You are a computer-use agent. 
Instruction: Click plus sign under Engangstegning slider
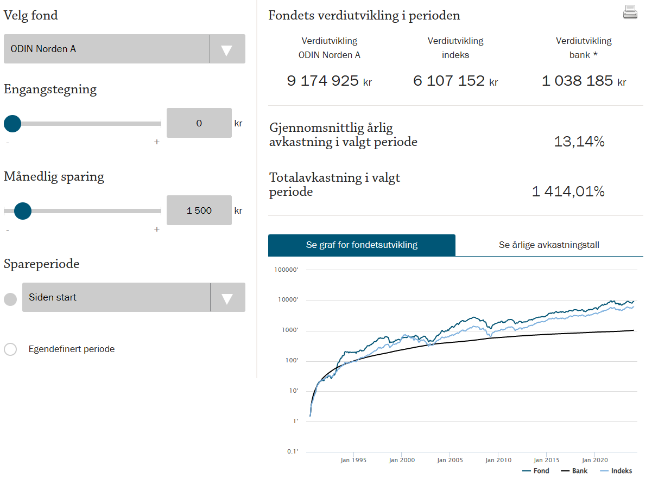(x=157, y=142)
